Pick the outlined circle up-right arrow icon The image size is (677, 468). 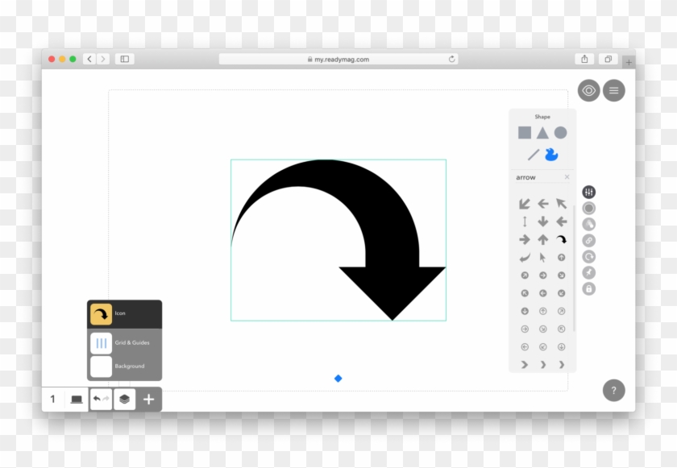561,311
